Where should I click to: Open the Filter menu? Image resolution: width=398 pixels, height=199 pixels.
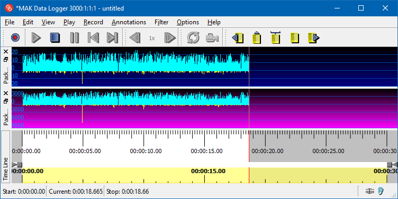pos(161,22)
